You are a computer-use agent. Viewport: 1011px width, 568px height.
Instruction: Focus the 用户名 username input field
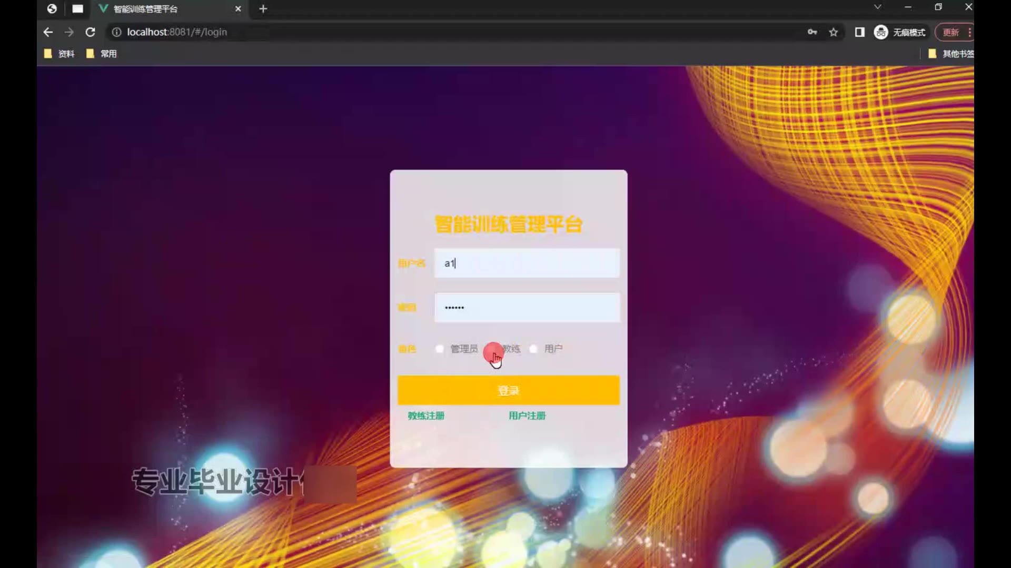point(527,263)
